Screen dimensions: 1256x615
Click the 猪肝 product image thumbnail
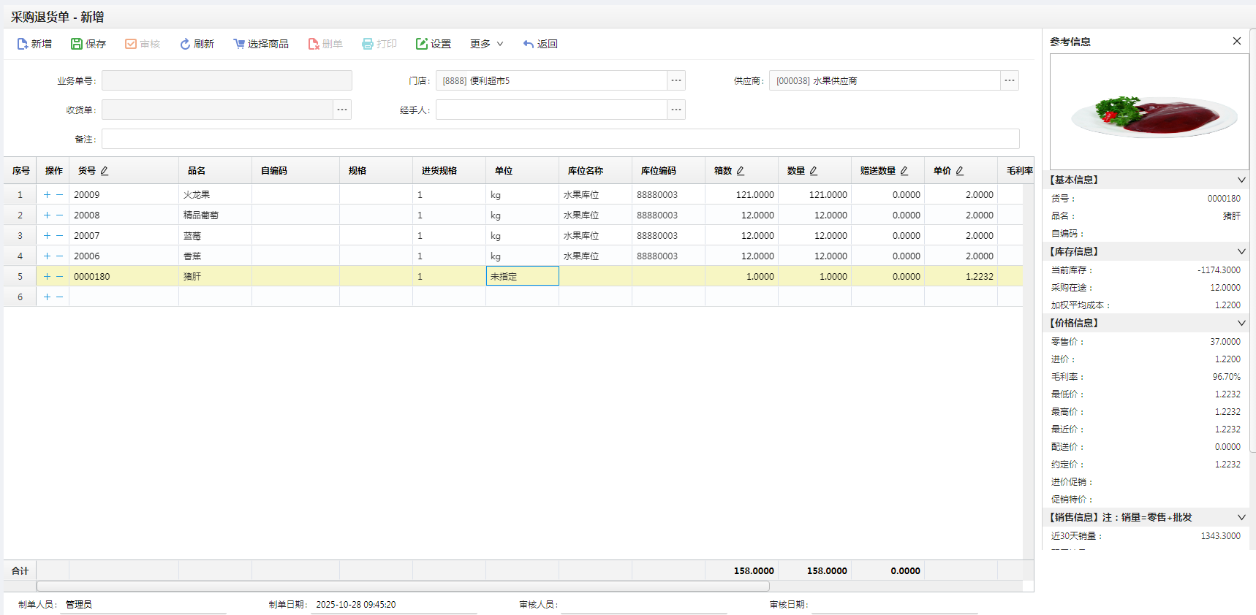click(x=1149, y=112)
